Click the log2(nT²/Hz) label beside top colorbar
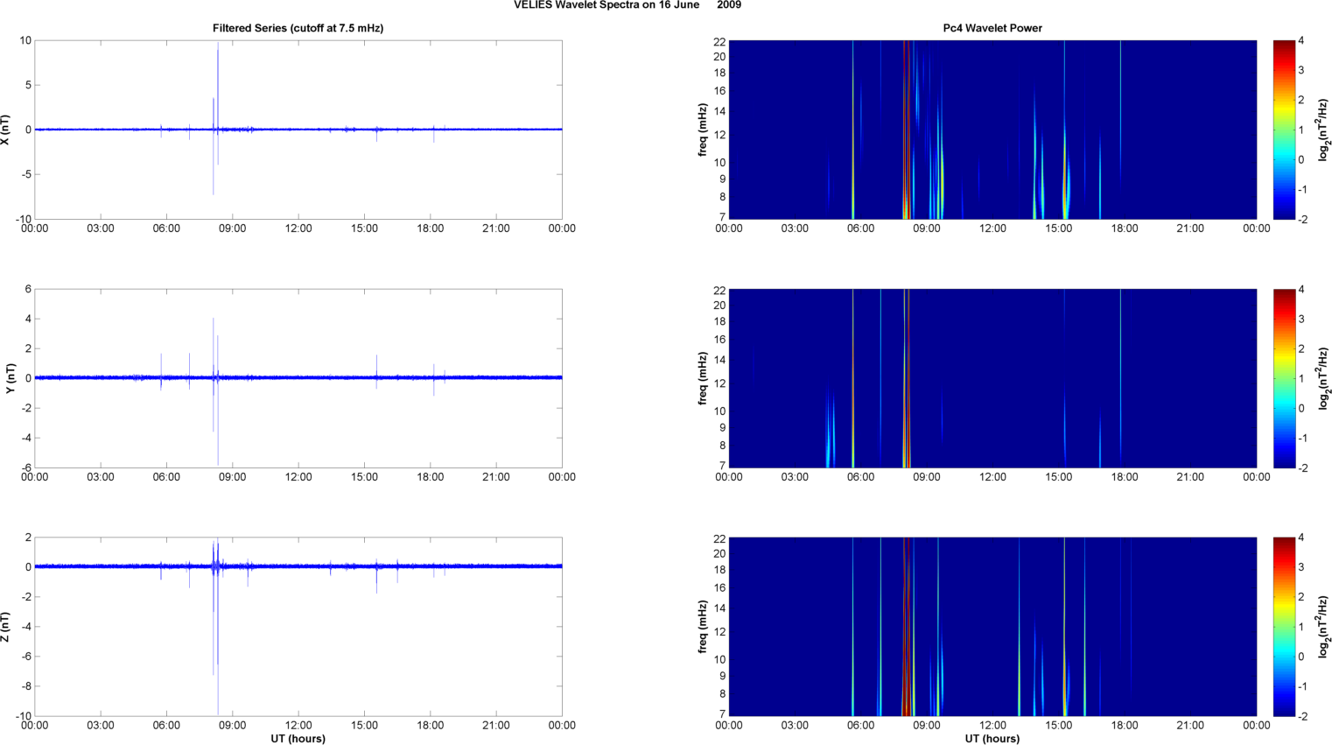Image resolution: width=1332 pixels, height=745 pixels. point(1324,130)
